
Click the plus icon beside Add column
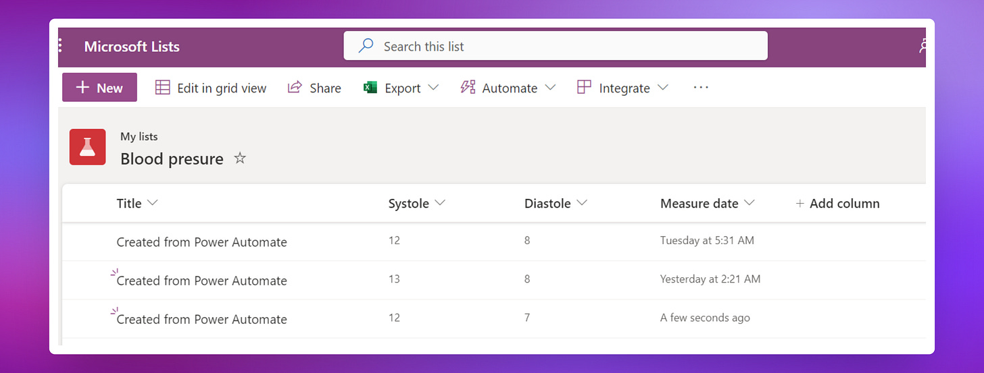[x=800, y=204]
